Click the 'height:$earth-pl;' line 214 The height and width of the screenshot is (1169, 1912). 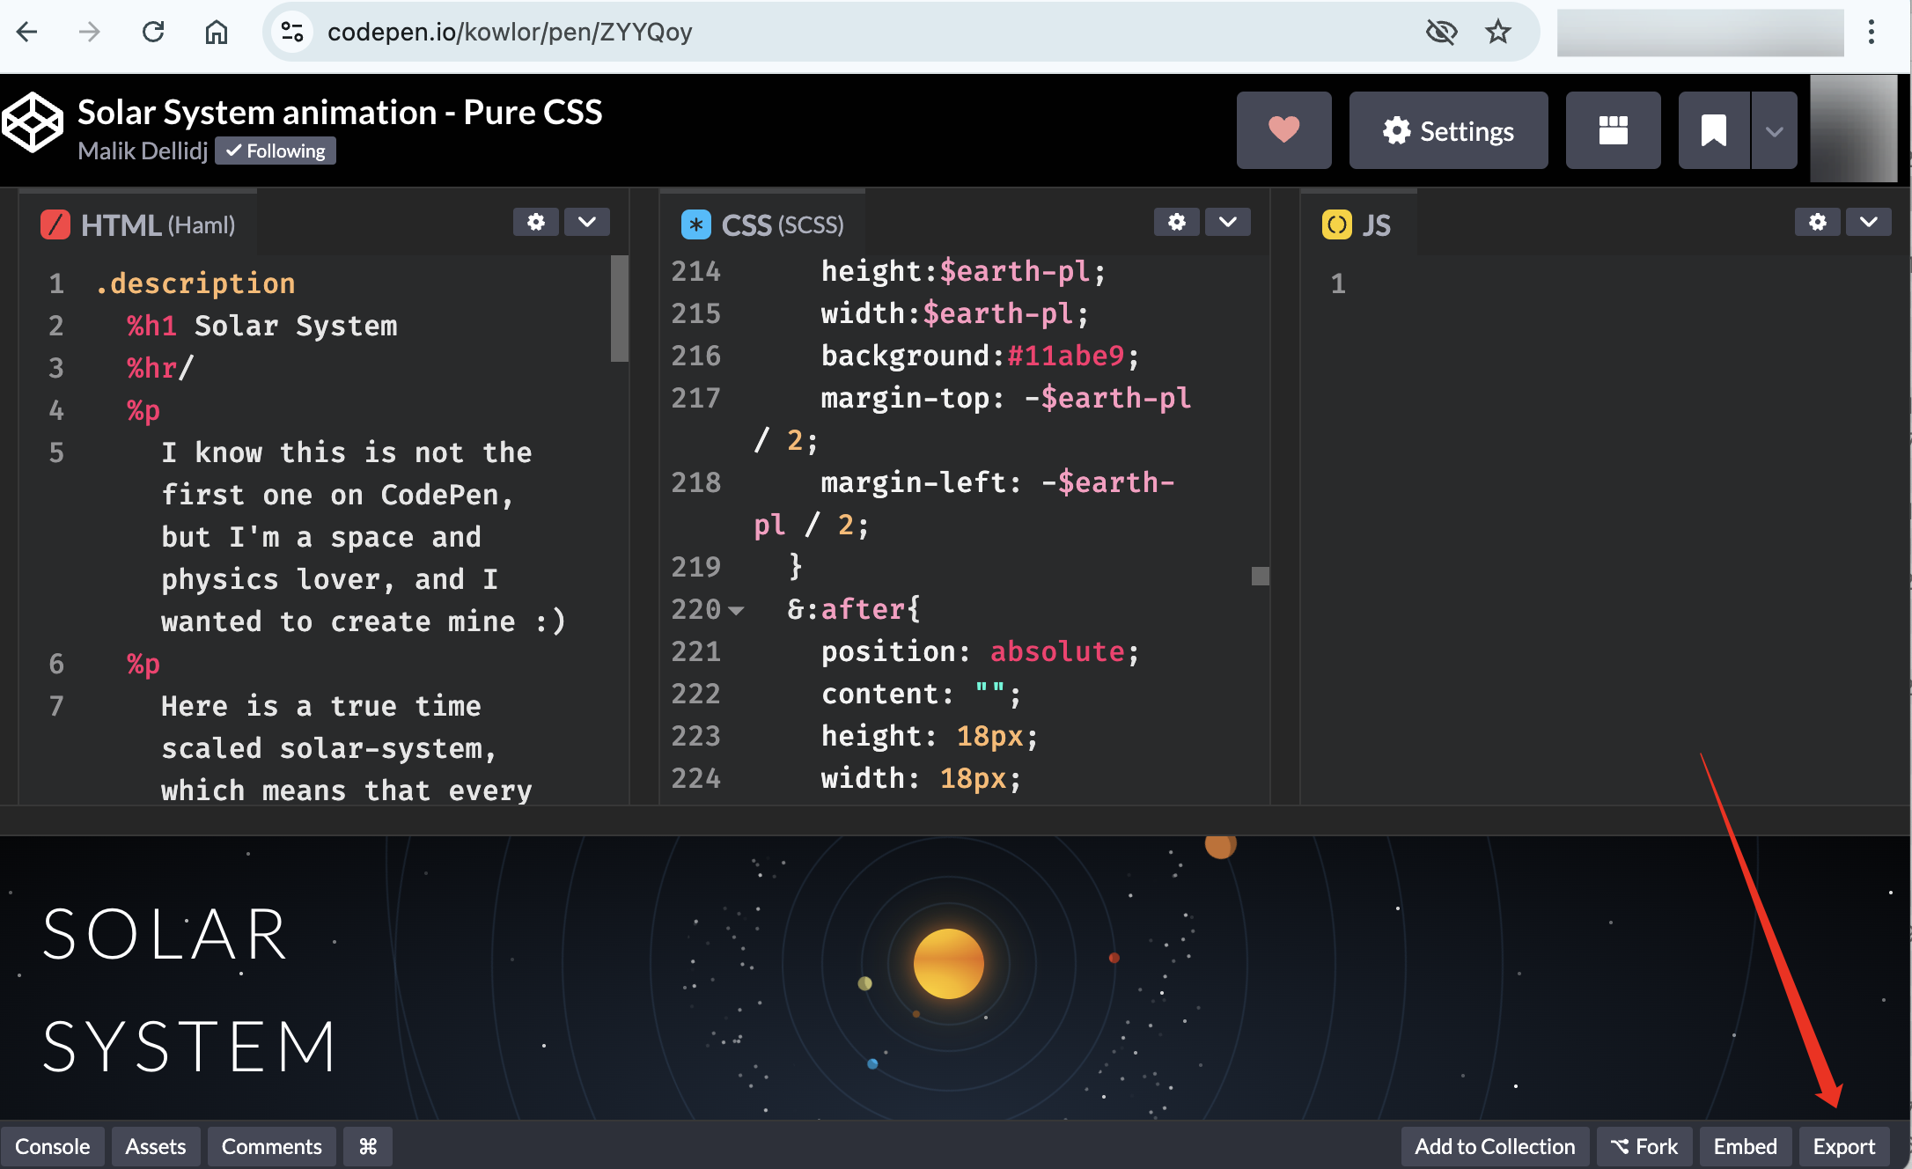(x=963, y=271)
